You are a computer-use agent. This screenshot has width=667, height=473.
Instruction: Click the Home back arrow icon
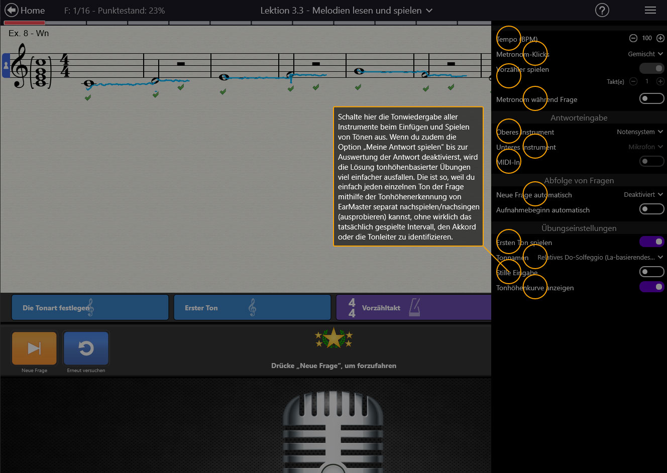coord(11,11)
